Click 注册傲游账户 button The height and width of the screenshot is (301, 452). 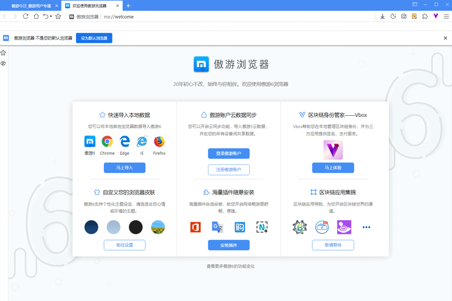click(x=229, y=169)
